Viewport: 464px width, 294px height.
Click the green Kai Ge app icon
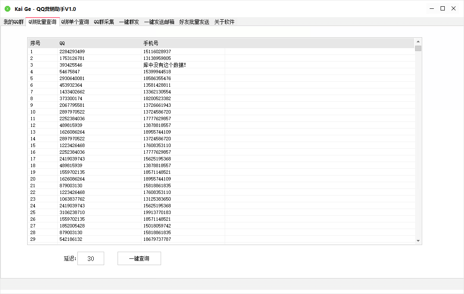8,9
